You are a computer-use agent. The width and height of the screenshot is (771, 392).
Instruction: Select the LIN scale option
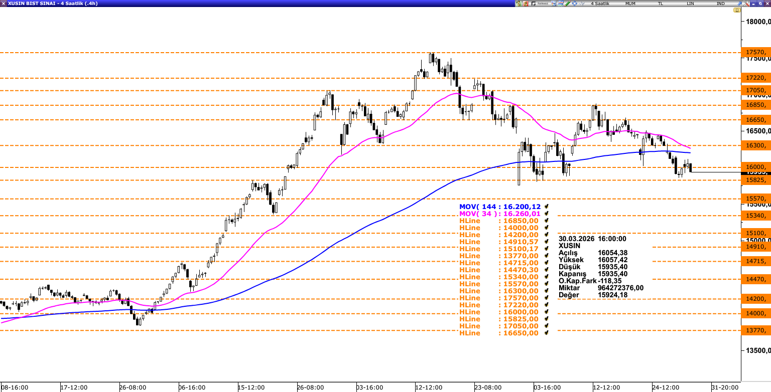tap(691, 4)
